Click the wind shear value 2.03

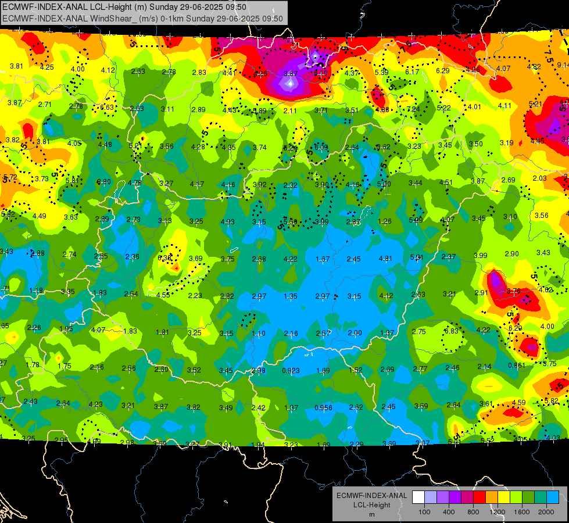(539, 178)
